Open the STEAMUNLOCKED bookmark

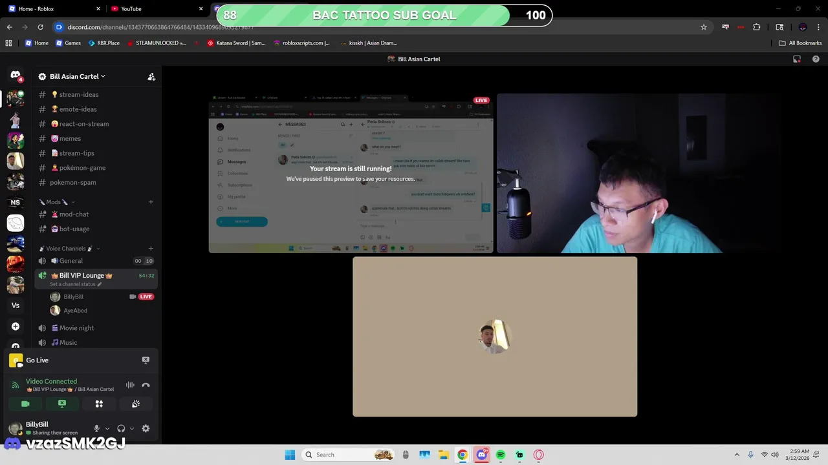(x=157, y=43)
